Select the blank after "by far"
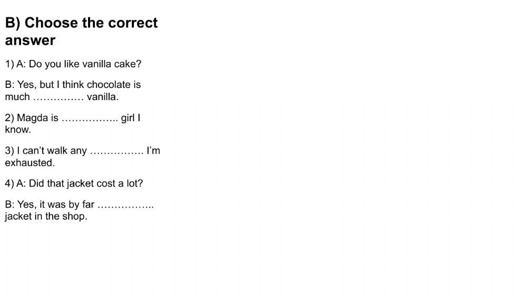 click(125, 204)
